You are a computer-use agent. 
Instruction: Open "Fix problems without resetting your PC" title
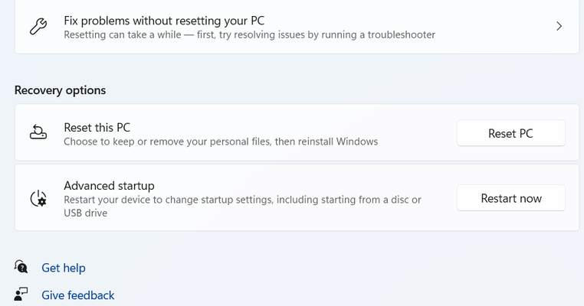[164, 21]
